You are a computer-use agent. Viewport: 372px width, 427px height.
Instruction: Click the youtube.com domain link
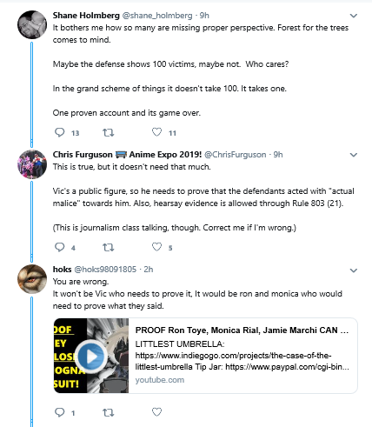[x=160, y=380]
